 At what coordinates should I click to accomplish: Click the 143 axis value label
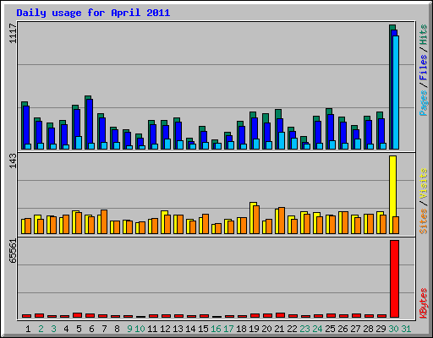point(14,161)
